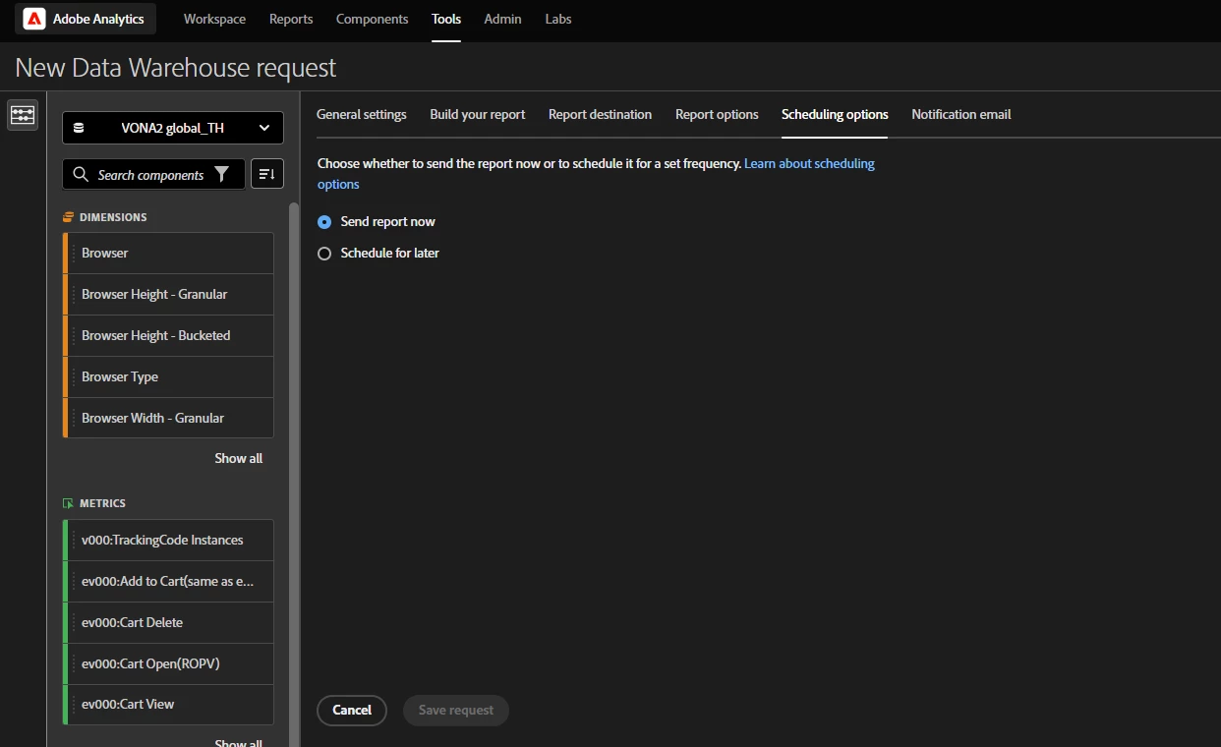Screen dimensions: 1221x747
Task: Select ev000:Cart Open(ROPV) metric
Action: [168, 663]
